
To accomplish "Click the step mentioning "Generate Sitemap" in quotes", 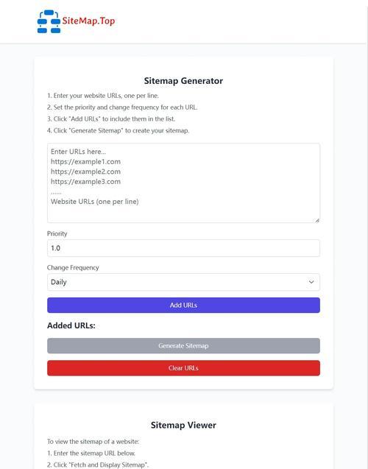I will pos(118,131).
